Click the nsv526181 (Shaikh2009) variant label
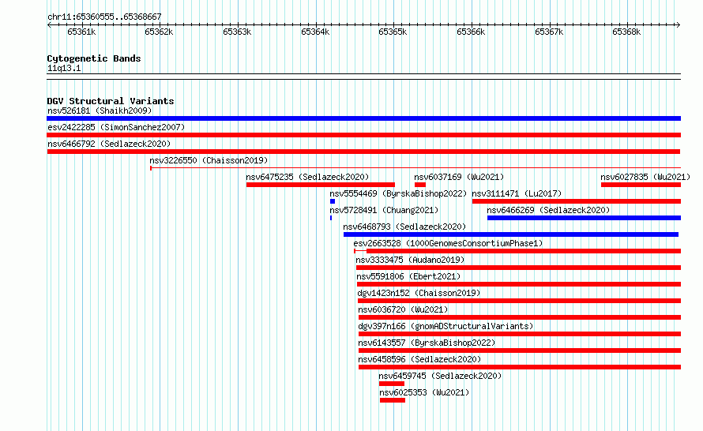 pyautogui.click(x=100, y=111)
